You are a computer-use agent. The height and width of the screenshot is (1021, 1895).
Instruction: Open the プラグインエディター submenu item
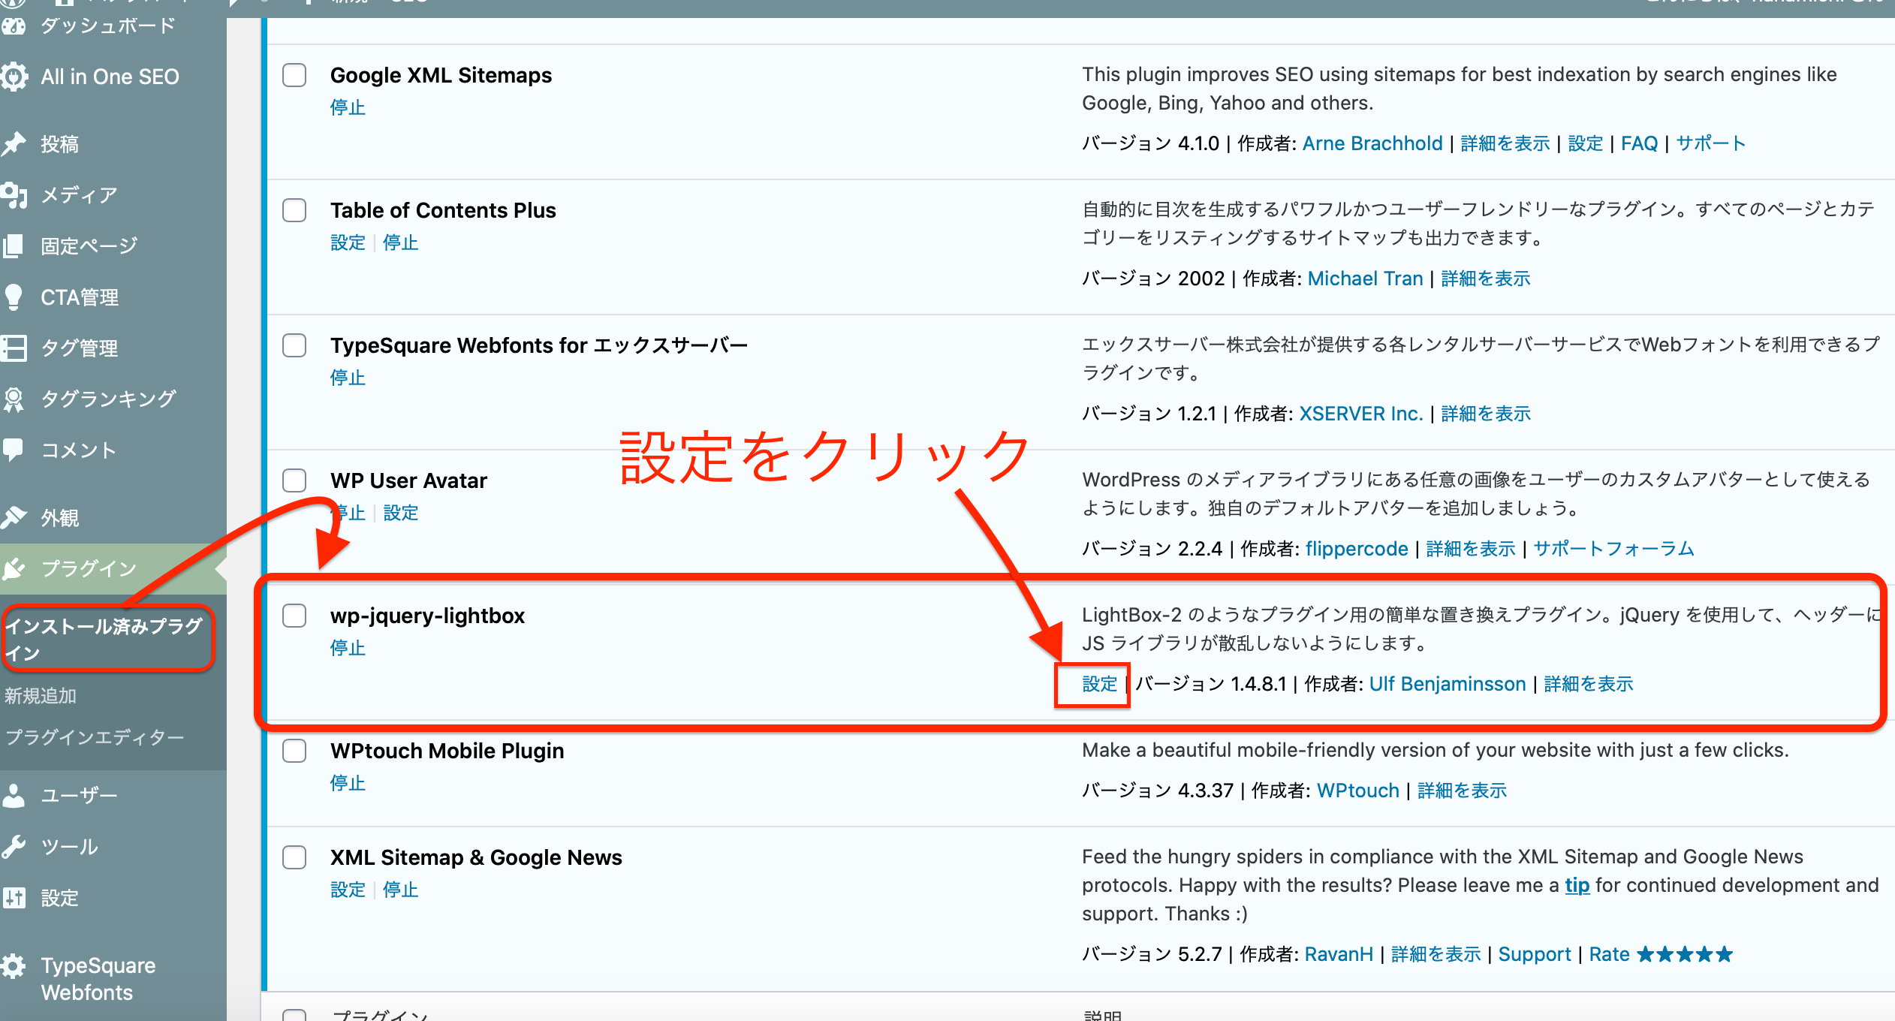[x=95, y=737]
